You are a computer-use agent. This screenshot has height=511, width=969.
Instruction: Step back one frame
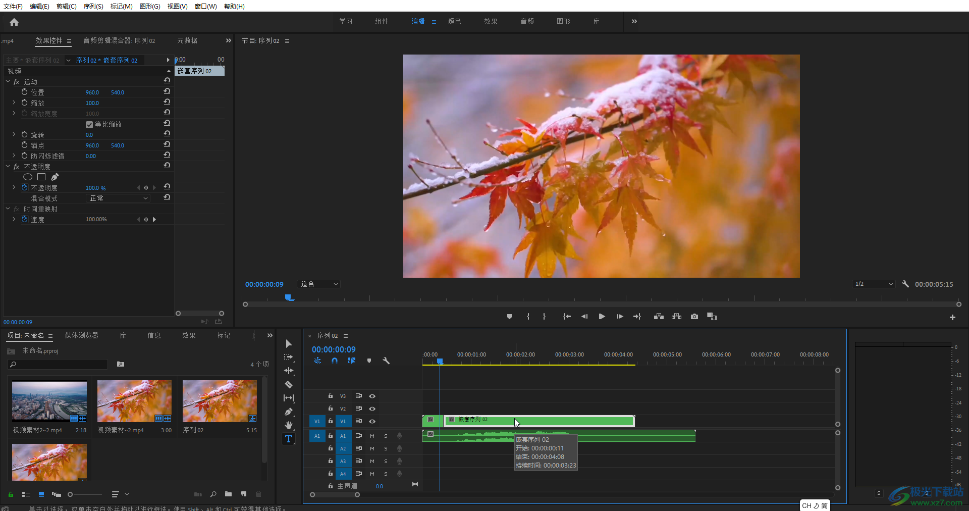[584, 317]
